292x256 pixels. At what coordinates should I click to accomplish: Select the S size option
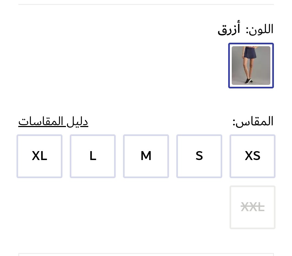click(199, 156)
